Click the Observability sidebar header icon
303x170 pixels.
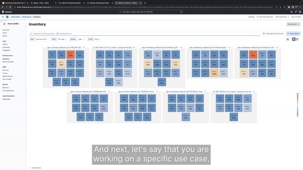point(4,24)
